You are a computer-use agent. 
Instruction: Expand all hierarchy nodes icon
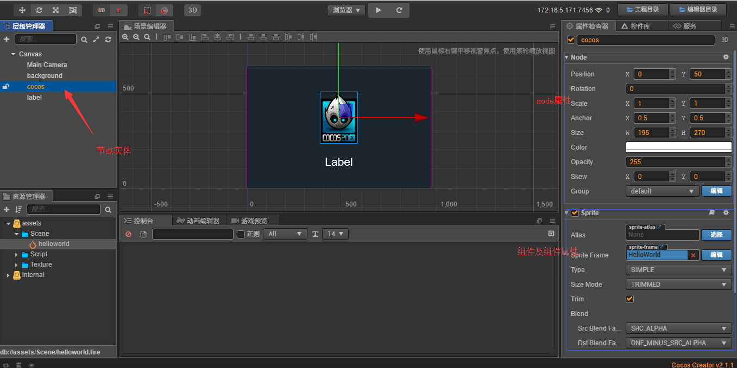(96, 40)
